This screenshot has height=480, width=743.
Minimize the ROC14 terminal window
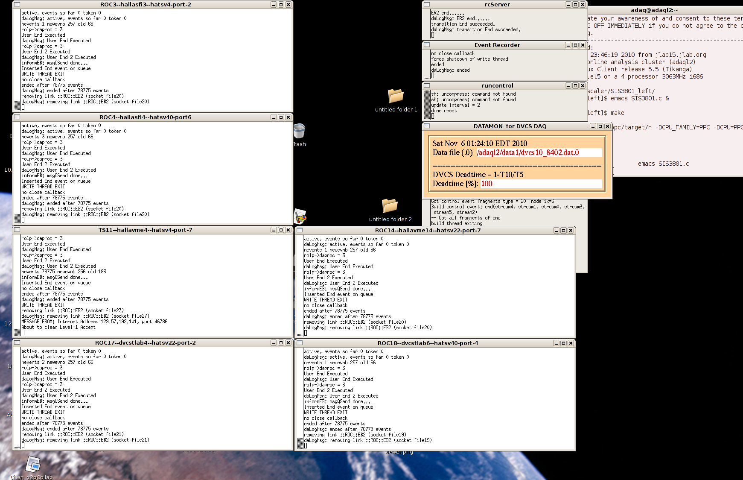556,230
